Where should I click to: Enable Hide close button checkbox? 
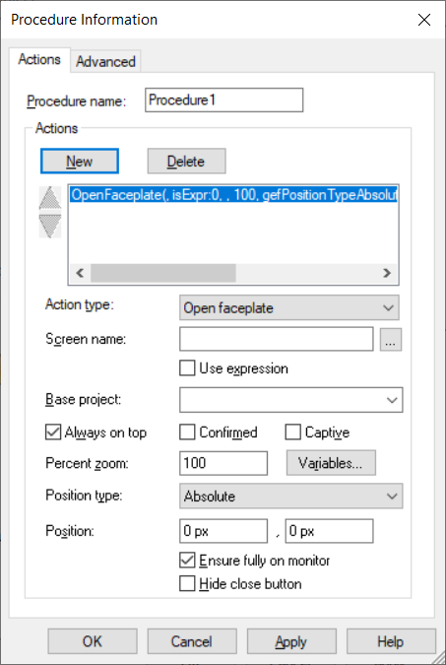(x=187, y=583)
